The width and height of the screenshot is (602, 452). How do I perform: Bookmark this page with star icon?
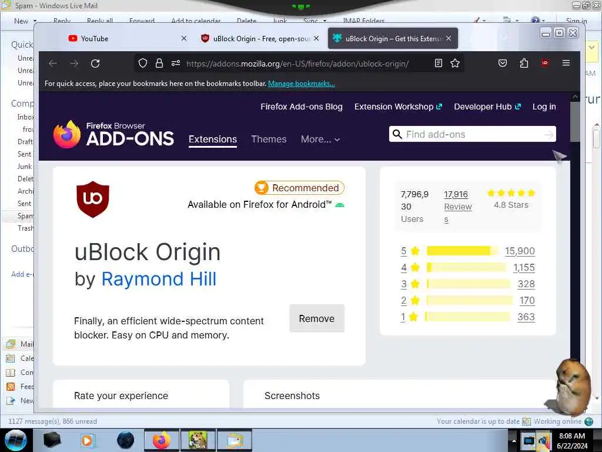pyautogui.click(x=455, y=63)
